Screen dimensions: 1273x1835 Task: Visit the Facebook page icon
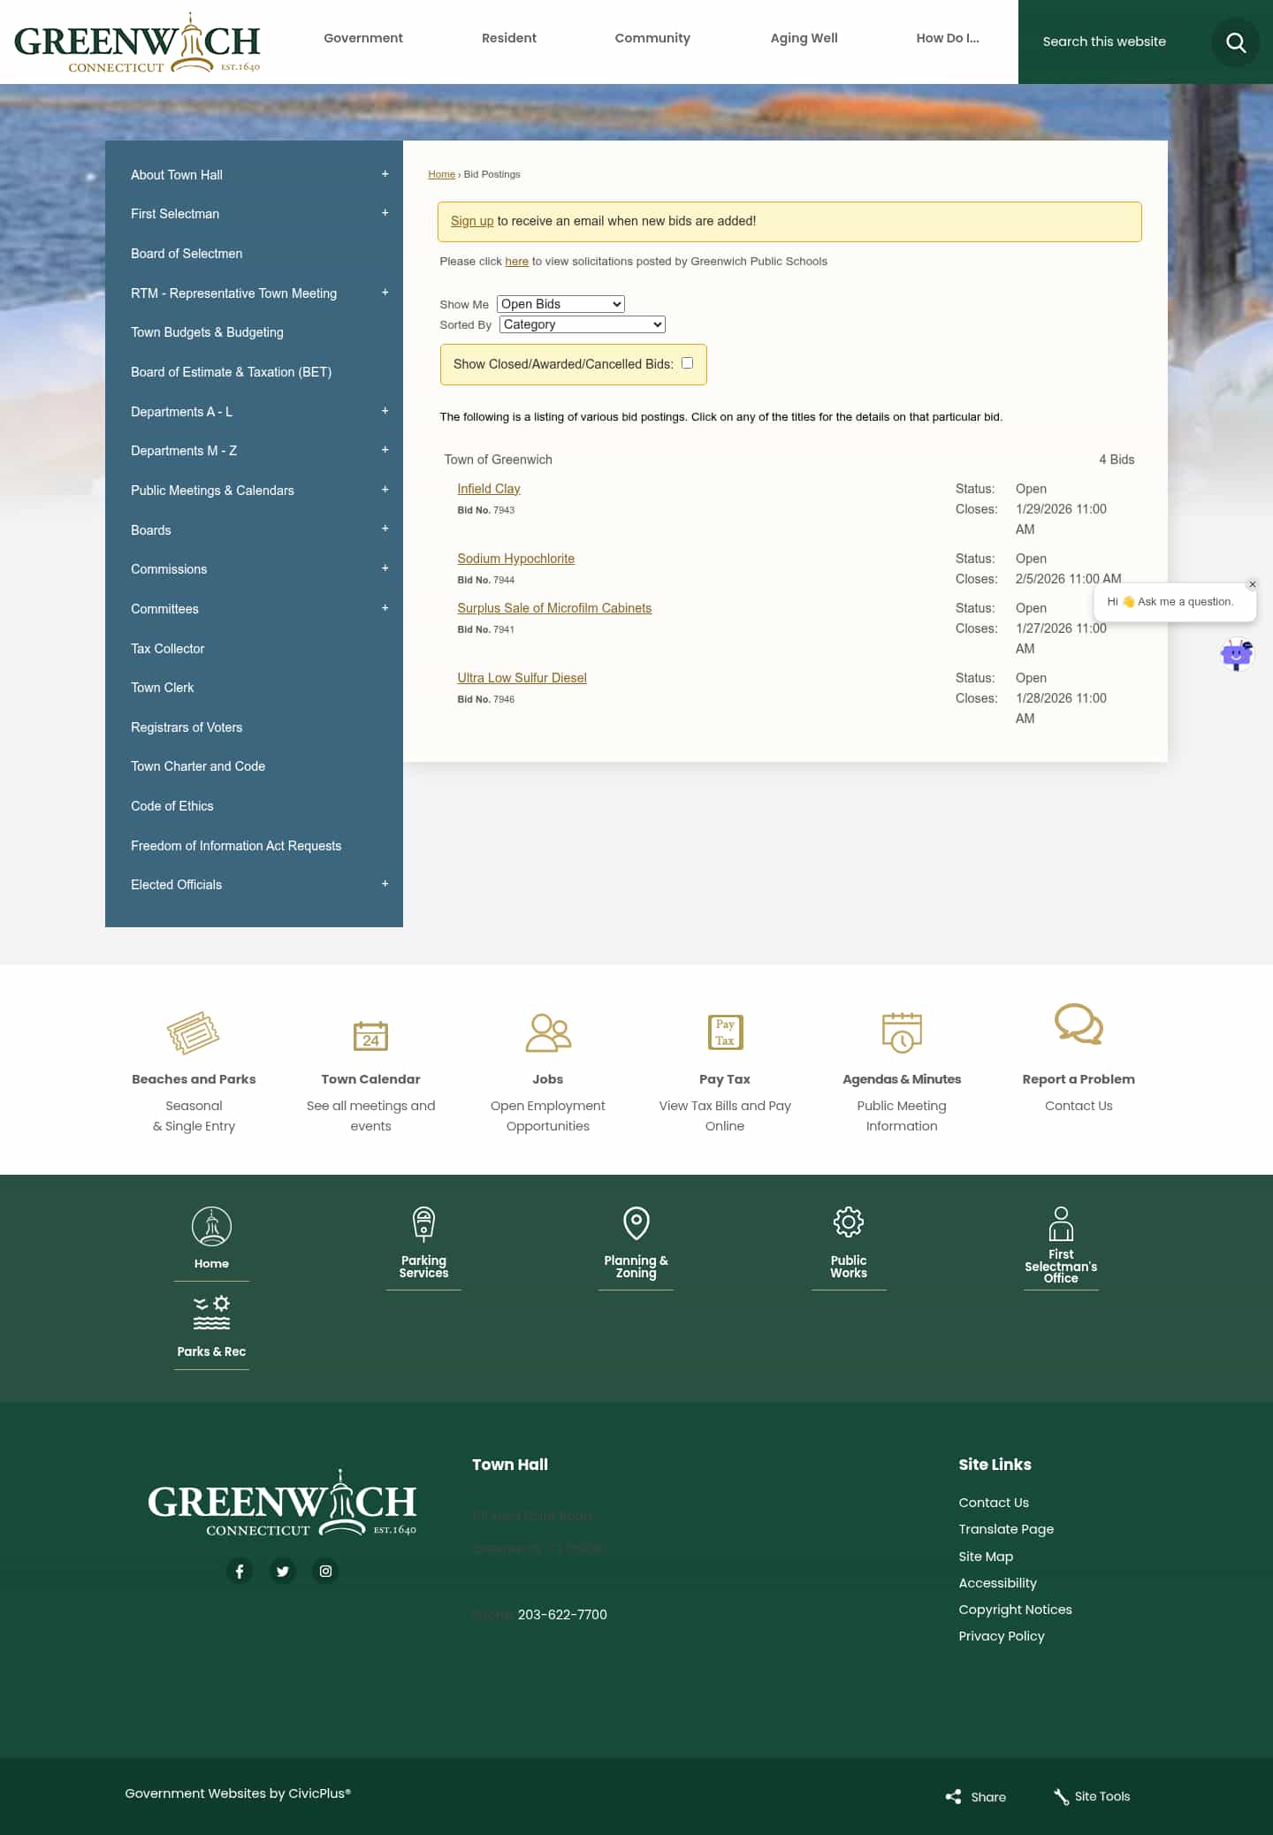pos(240,1571)
